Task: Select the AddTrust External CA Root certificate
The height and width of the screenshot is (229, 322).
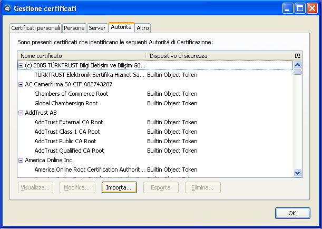Action: click(69, 122)
